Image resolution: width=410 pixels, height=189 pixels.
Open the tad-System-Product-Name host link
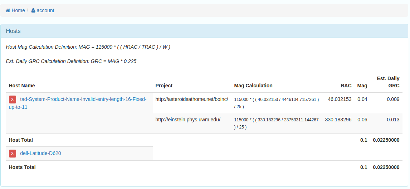pos(78,103)
